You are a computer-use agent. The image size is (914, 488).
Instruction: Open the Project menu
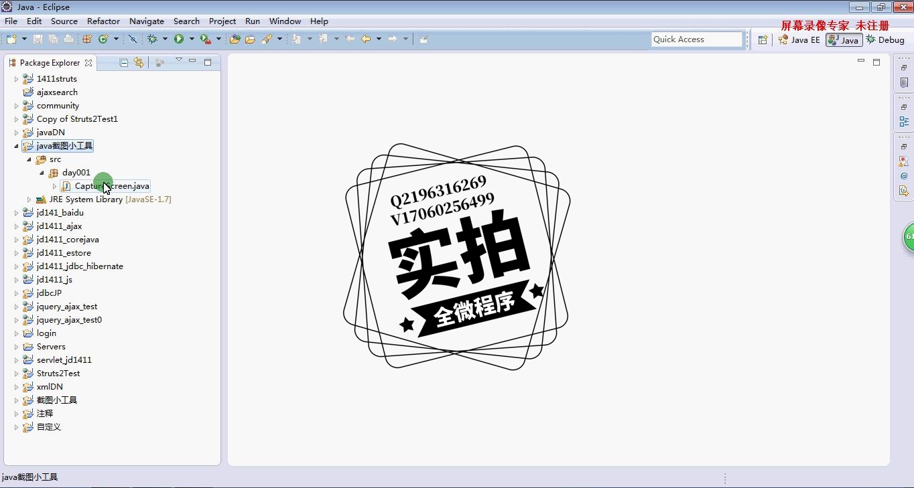222,21
